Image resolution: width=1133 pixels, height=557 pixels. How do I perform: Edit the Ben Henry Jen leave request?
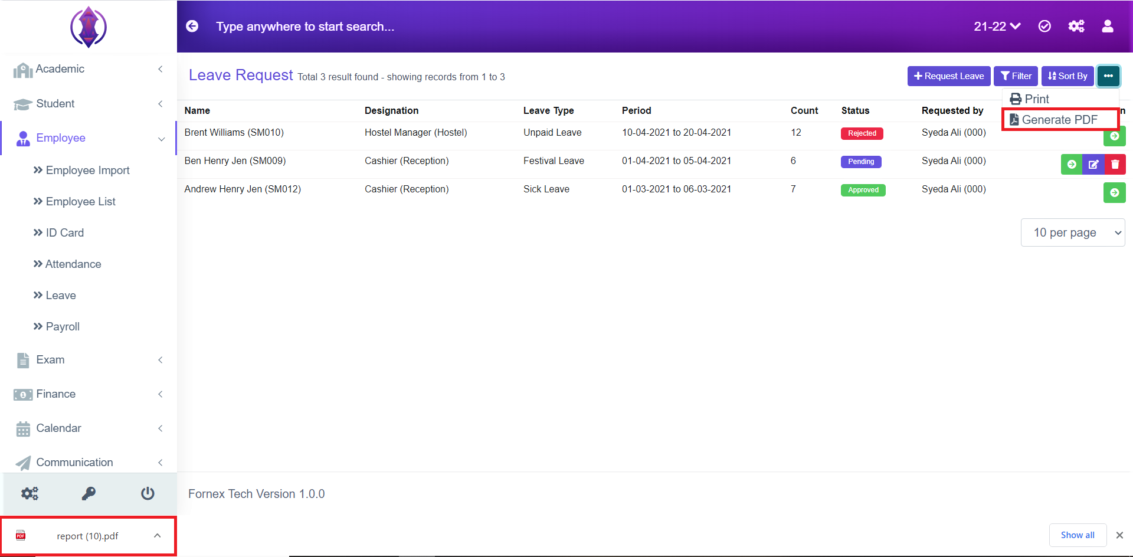point(1093,165)
